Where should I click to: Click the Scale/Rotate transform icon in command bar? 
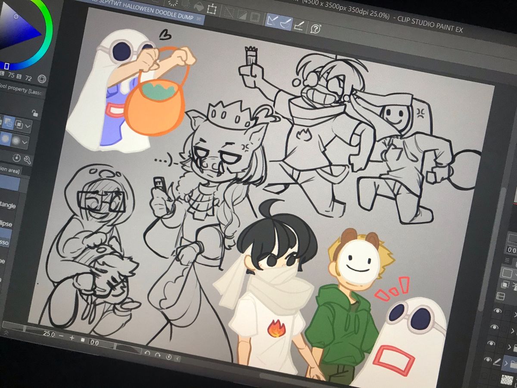coord(212,9)
